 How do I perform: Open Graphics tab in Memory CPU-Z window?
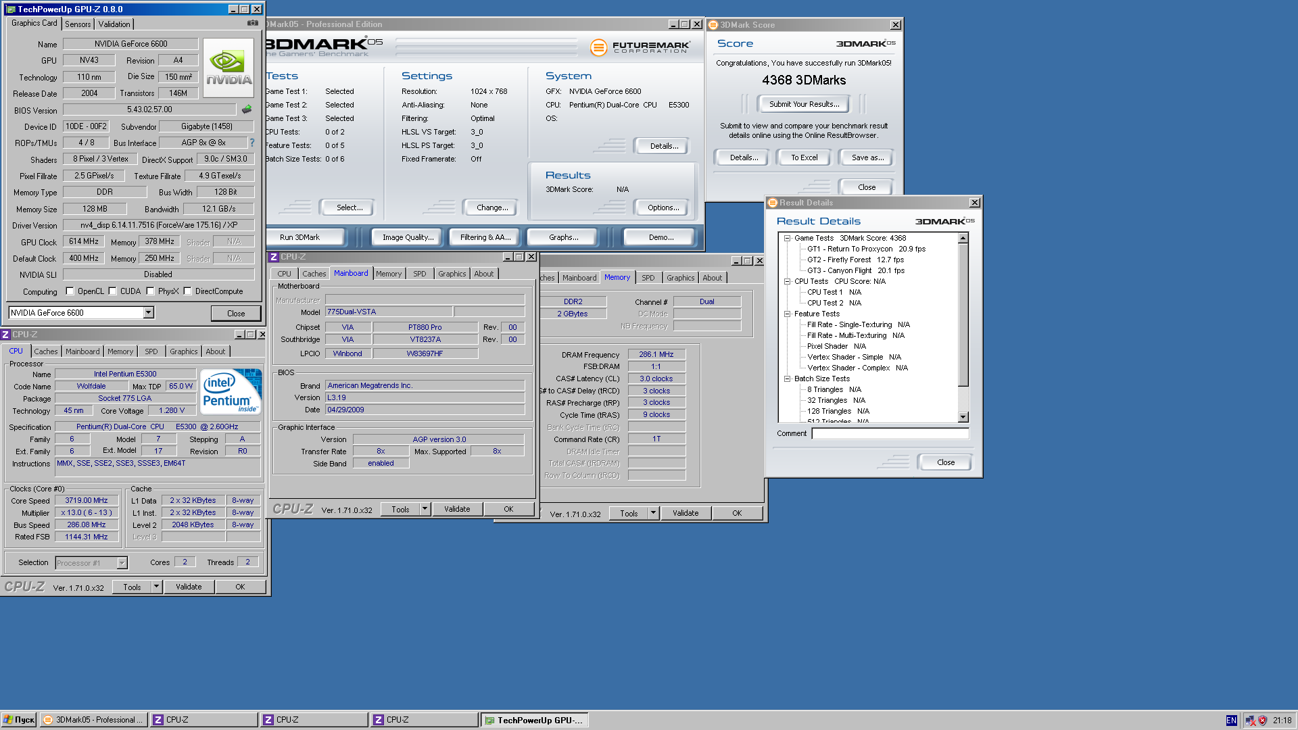[x=680, y=278]
